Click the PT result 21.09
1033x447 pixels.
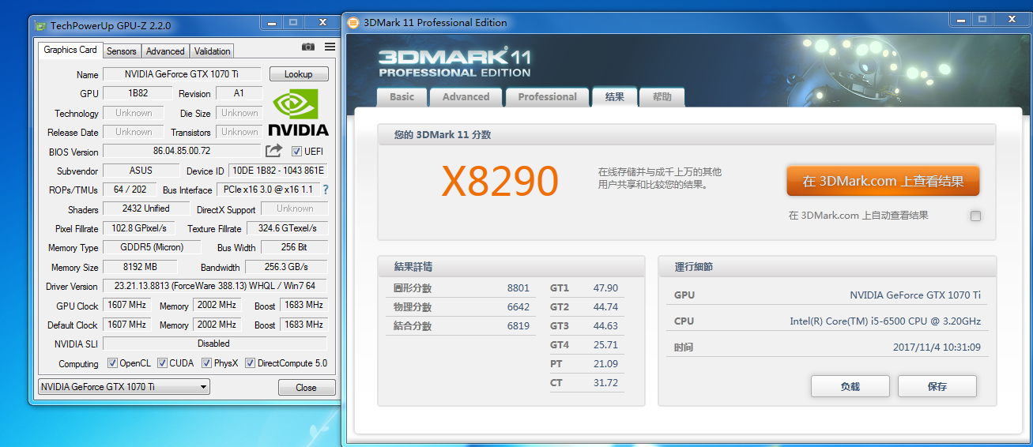coord(605,364)
